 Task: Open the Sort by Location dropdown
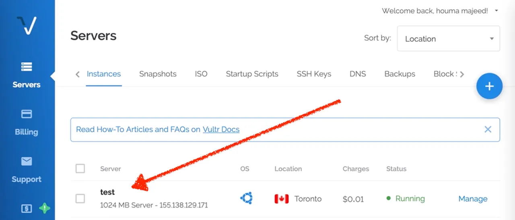coord(449,39)
